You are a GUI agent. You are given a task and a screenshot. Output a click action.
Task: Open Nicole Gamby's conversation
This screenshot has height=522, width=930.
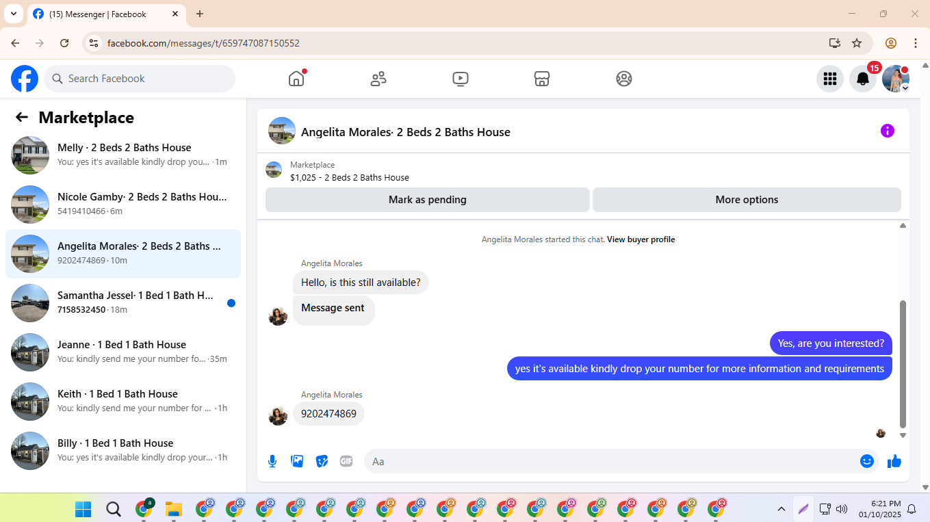click(123, 205)
